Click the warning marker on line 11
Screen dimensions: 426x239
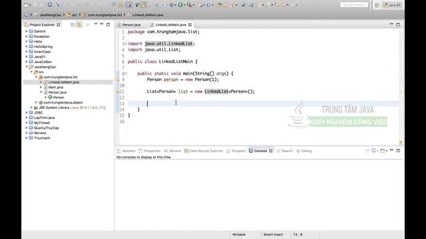click(118, 92)
